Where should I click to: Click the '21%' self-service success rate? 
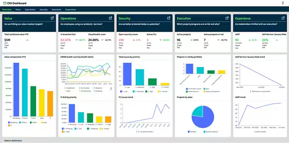coord(265,40)
